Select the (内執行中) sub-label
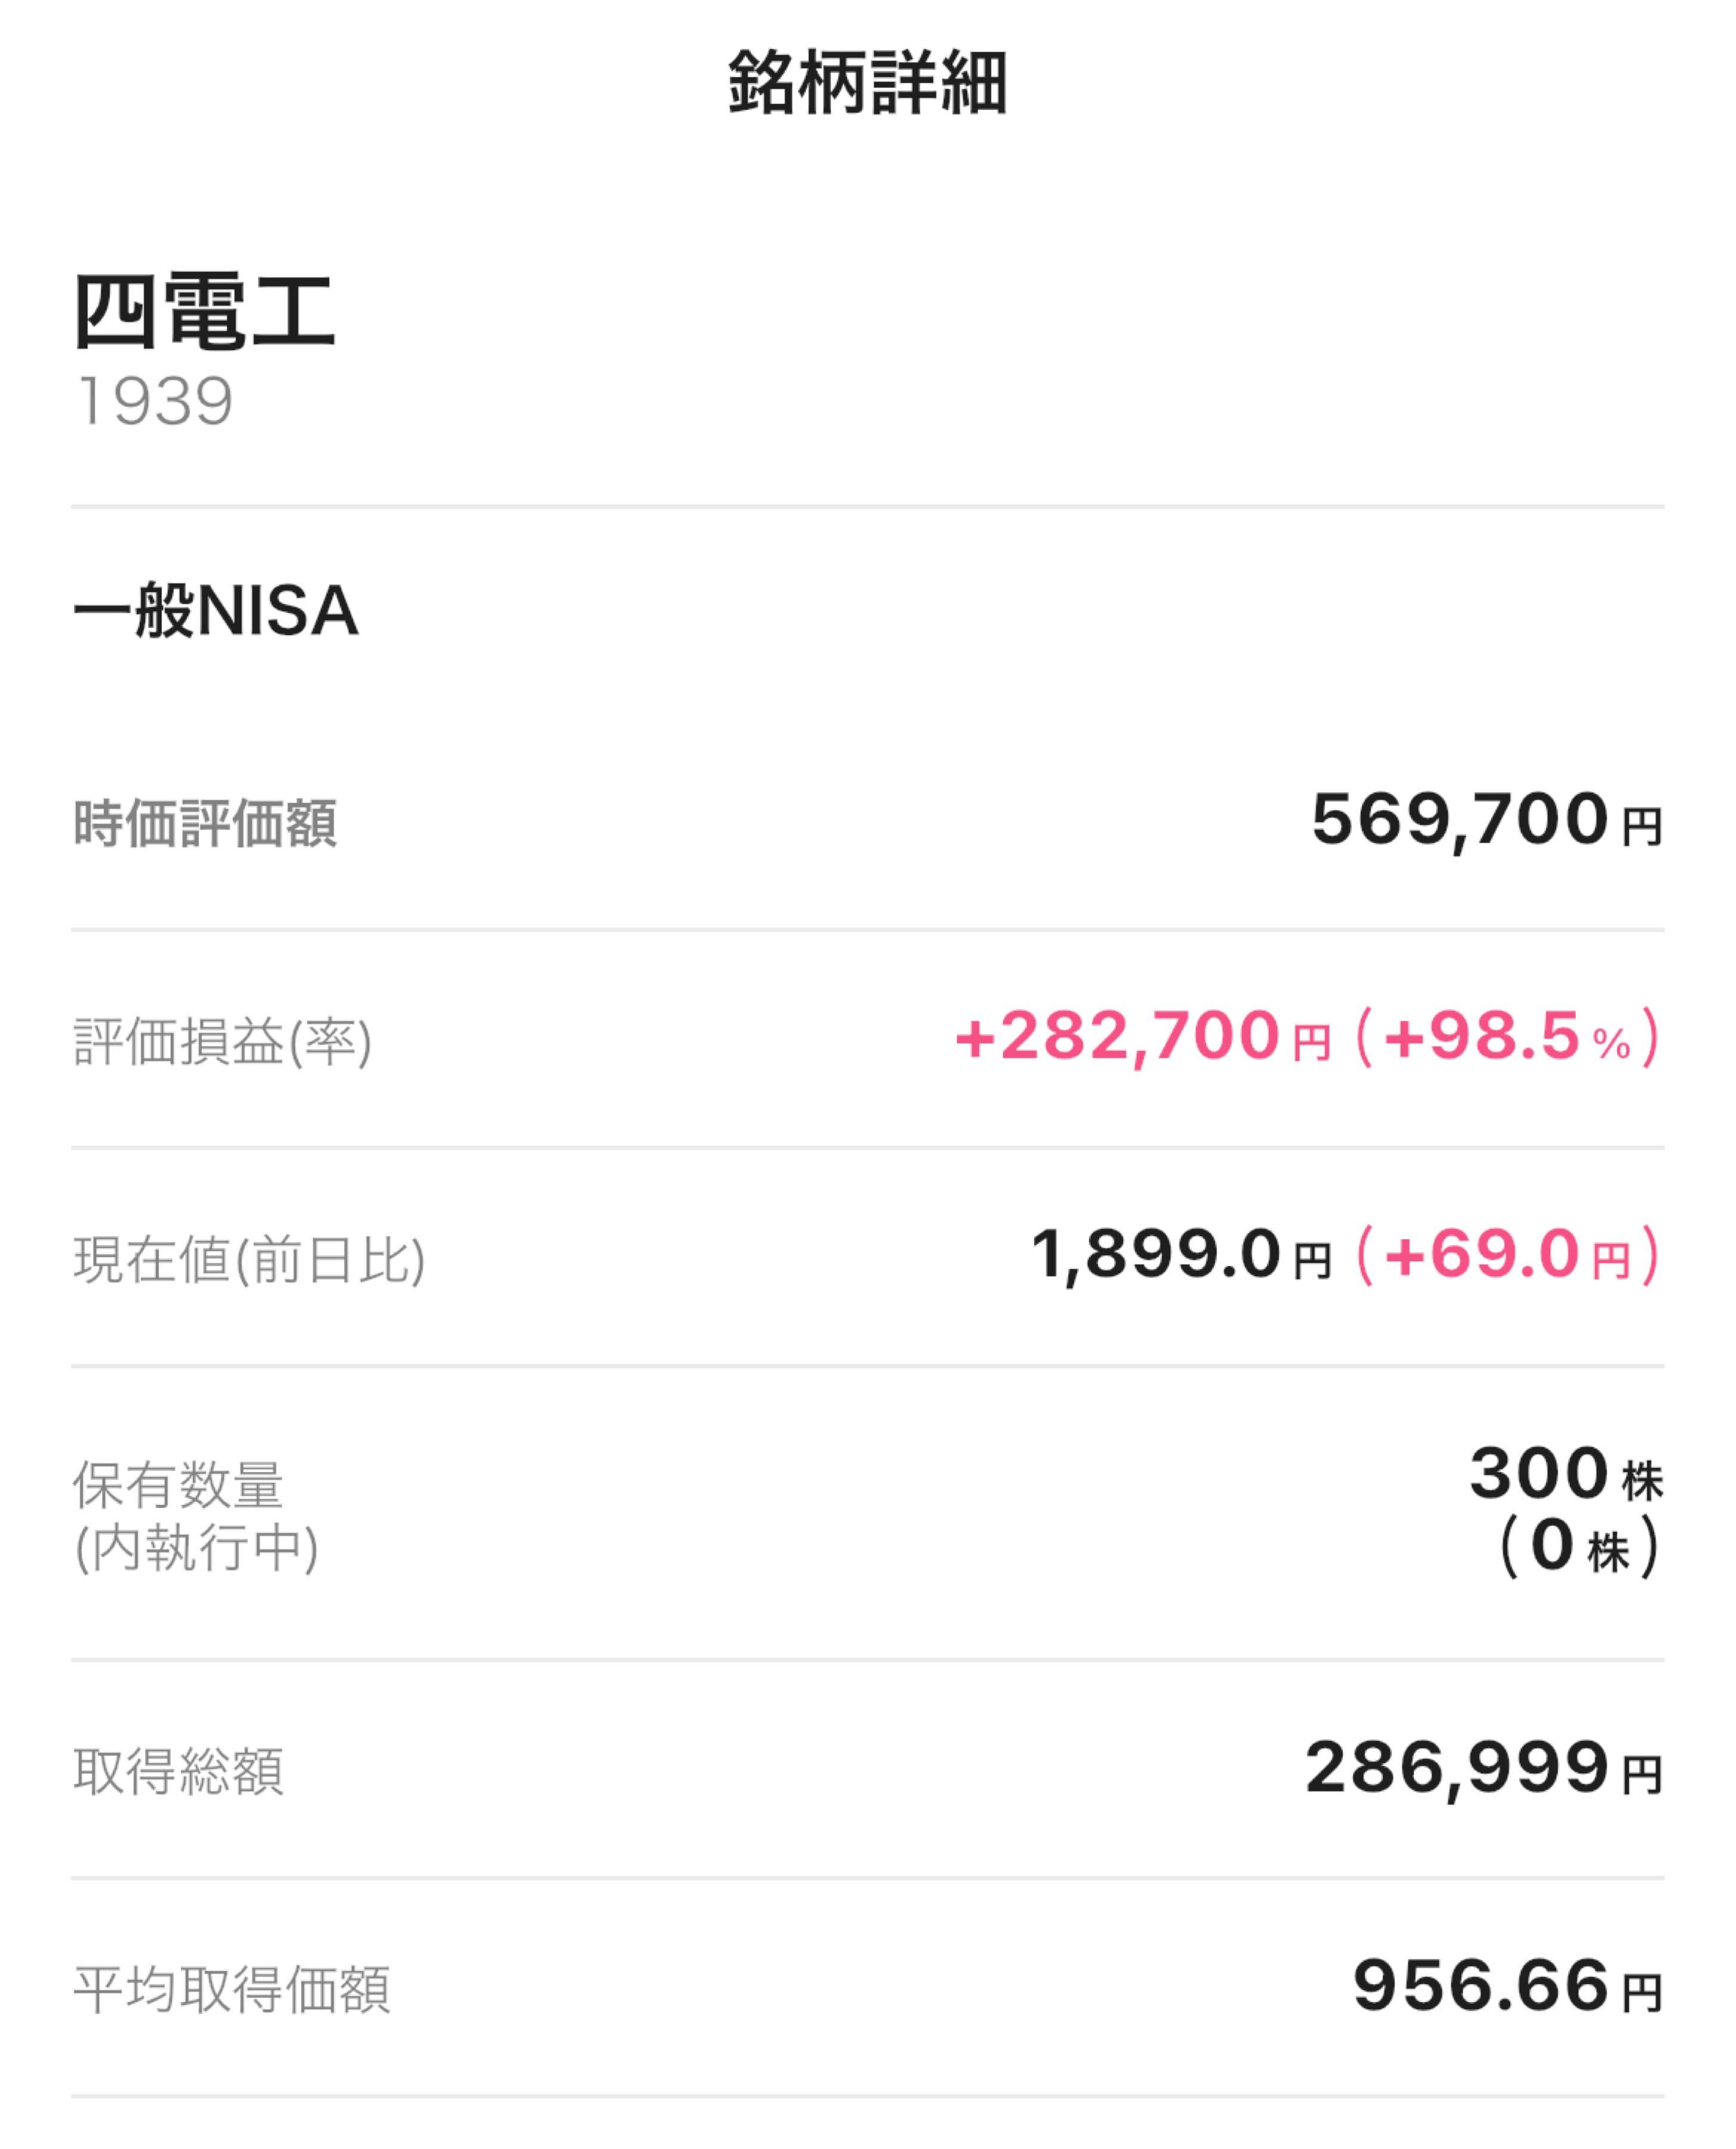Image resolution: width=1736 pixels, height=2149 pixels. pos(197,1548)
